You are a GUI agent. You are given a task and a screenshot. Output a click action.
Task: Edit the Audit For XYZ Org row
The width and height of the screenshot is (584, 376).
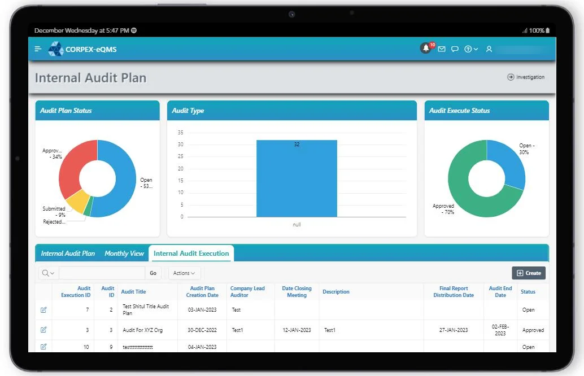[43, 330]
